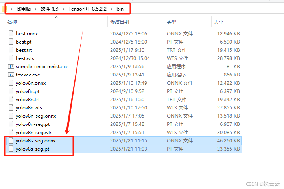Click the yolov8s-seg.onnx file icon
The image size is (284, 189).
click(x=11, y=141)
